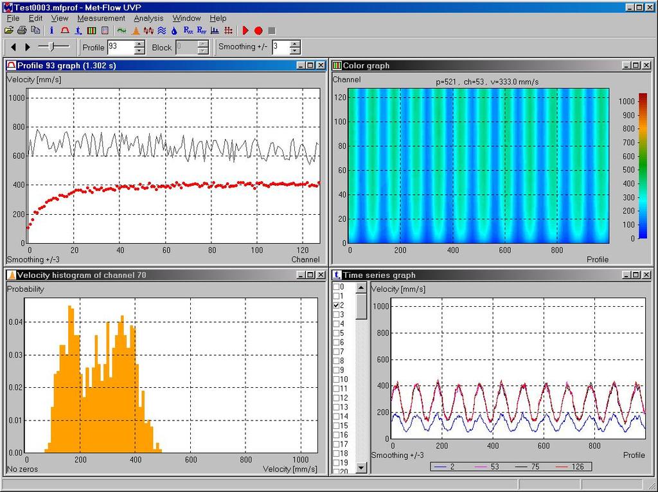
Task: Check channel 5 checkbox in time series
Action: tap(336, 333)
